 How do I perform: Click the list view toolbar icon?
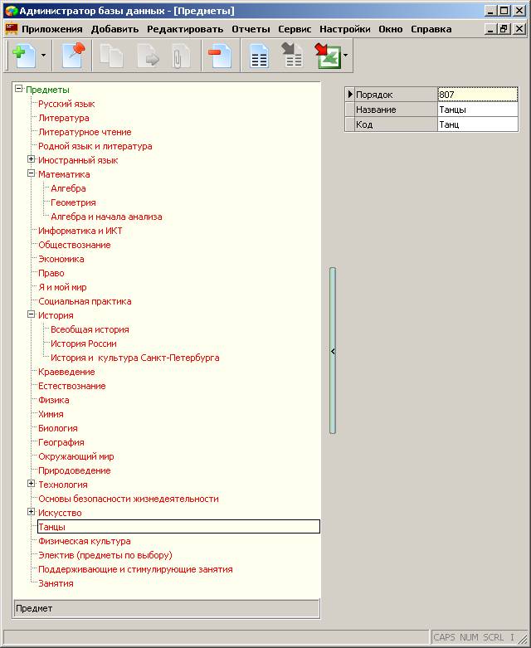pos(259,56)
